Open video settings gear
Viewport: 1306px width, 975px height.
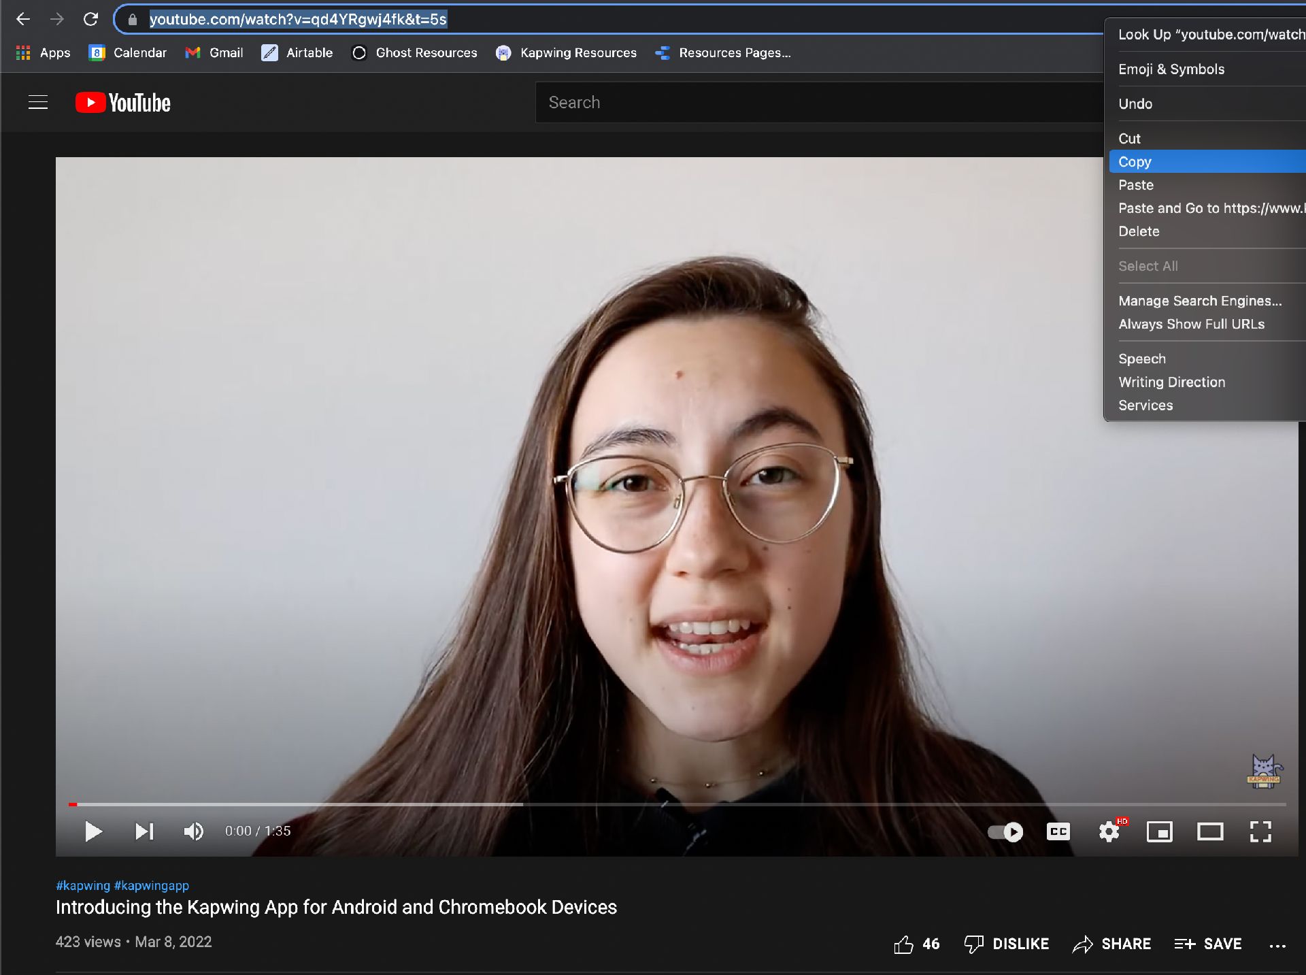pyautogui.click(x=1109, y=831)
